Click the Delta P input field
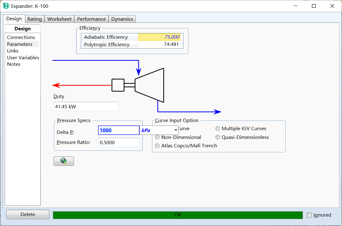342x226 pixels. [x=119, y=130]
